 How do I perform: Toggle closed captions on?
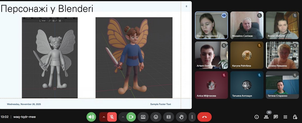[x=169, y=117]
